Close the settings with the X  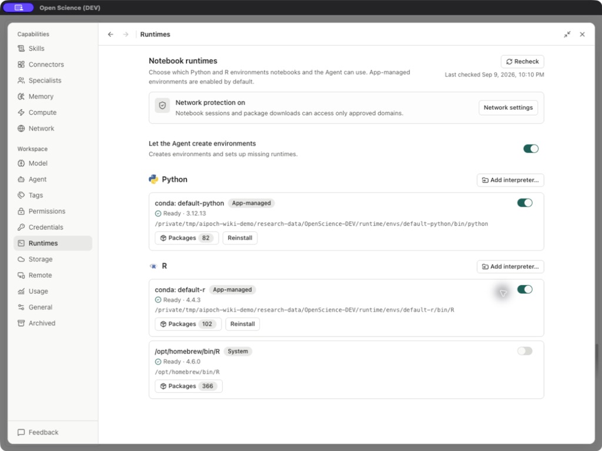[x=582, y=35]
